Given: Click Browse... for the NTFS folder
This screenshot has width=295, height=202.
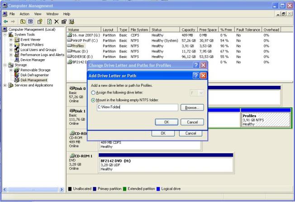Looking at the screenshot, I should pyautogui.click(x=192, y=108).
